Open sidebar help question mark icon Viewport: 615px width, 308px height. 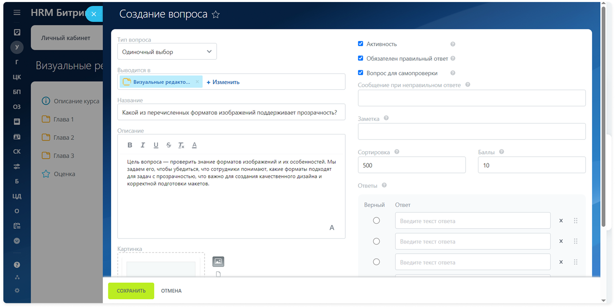tap(17, 265)
